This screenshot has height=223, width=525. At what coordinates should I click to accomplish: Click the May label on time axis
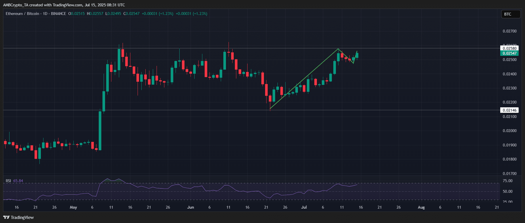click(x=73, y=207)
